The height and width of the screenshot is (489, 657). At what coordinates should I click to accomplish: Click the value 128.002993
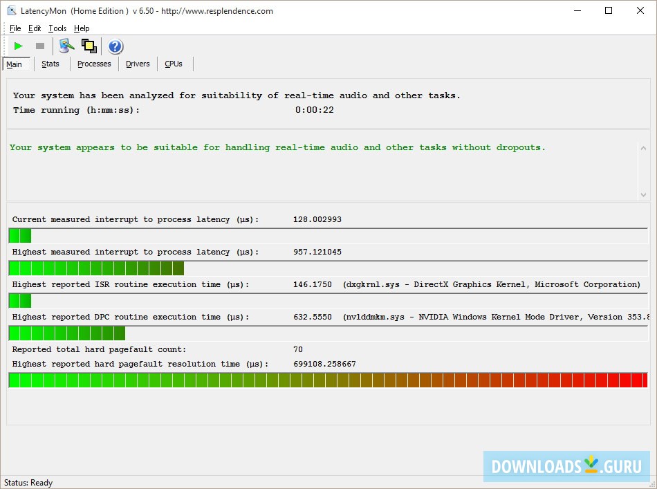pos(317,219)
